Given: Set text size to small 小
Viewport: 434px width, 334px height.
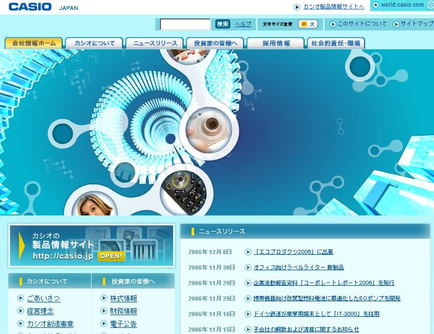Looking at the screenshot, I should point(304,24).
